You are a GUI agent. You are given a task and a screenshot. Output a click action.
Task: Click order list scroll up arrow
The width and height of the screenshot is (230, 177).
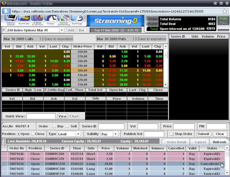227,148
